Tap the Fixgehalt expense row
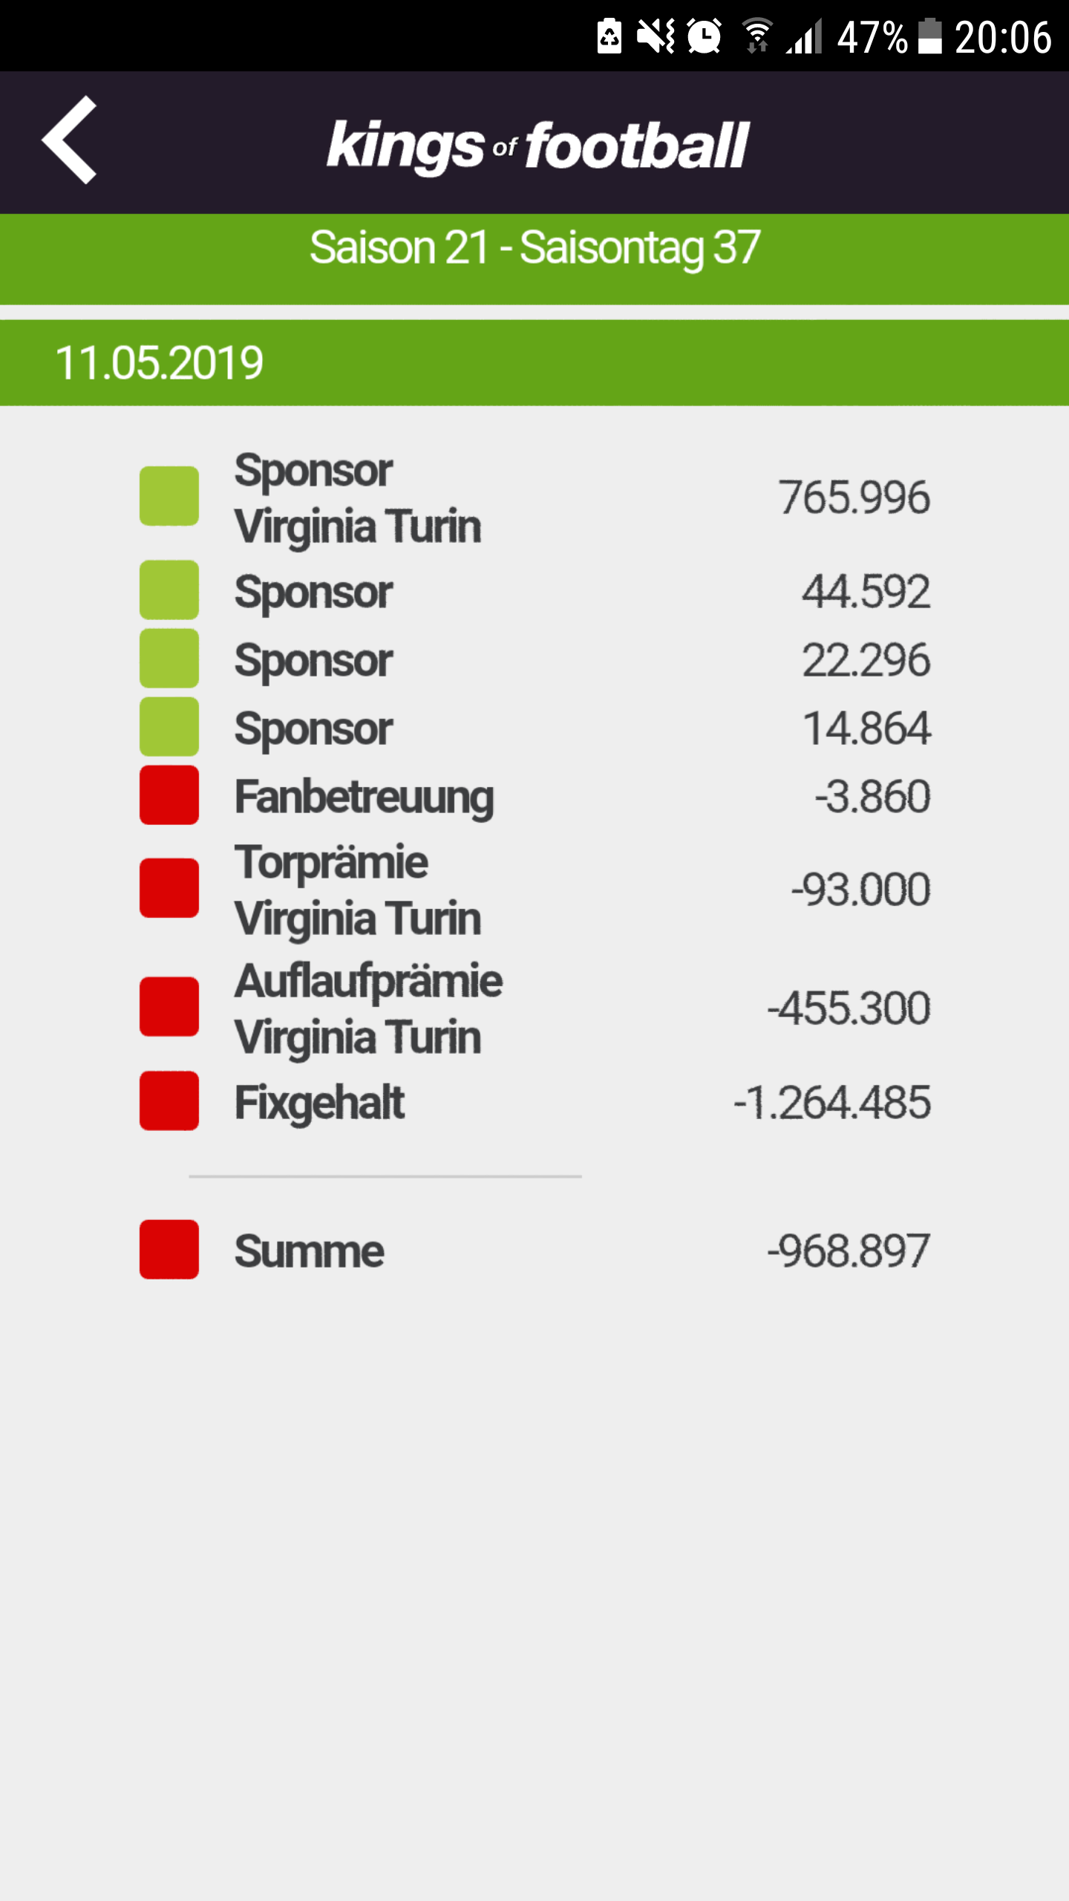 pos(534,1101)
